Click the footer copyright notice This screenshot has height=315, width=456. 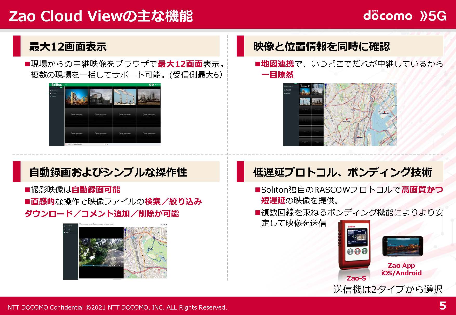click(117, 307)
